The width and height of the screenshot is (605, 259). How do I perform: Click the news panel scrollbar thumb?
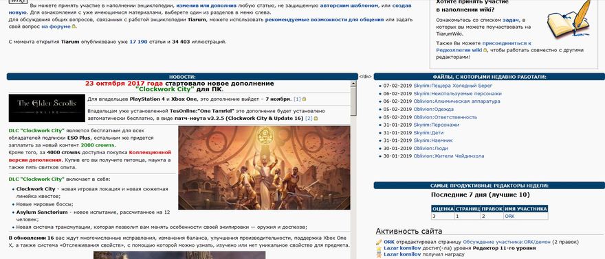click(x=353, y=101)
